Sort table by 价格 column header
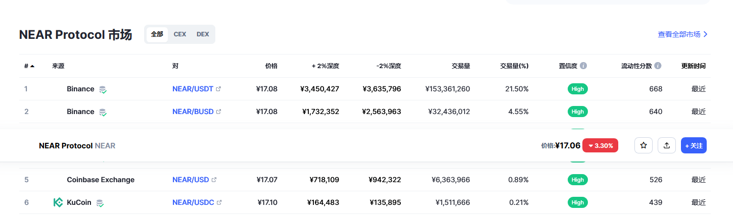733x217 pixels. pos(271,66)
